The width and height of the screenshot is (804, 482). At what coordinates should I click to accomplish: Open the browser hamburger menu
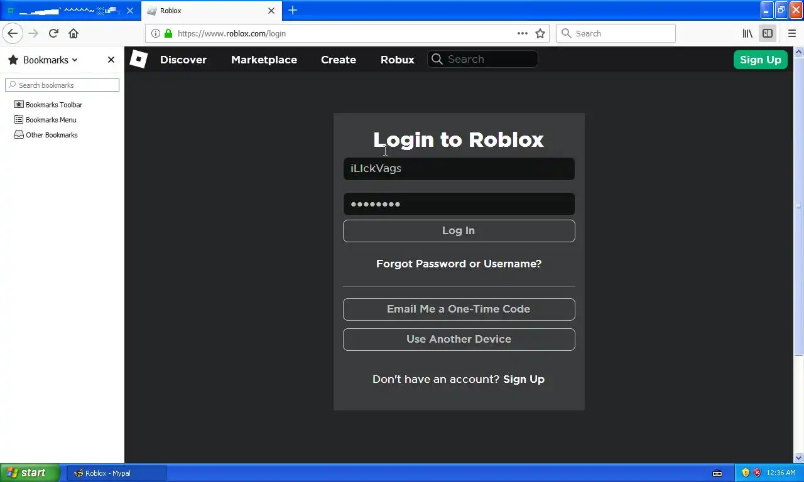pos(792,33)
